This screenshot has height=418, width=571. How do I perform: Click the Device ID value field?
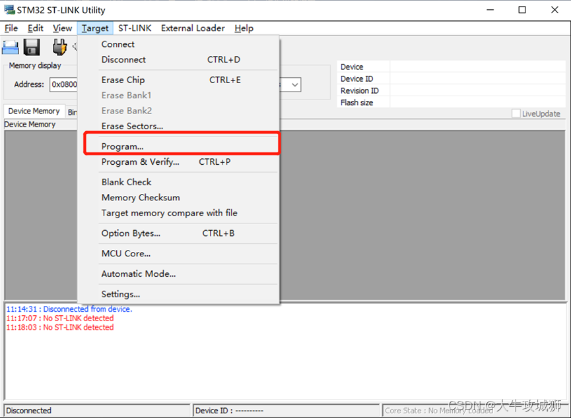pos(477,78)
